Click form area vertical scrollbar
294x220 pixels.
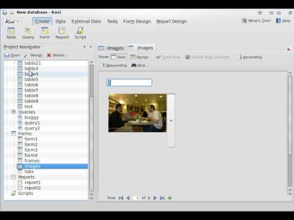[x=290, y=134]
